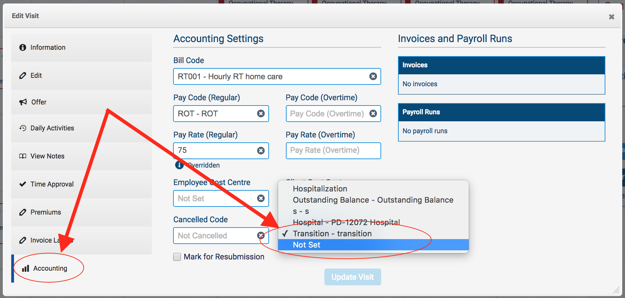Viewport: 625px width, 298px height.
Task: Enable Mark for Resubmission checkbox
Action: [177, 257]
